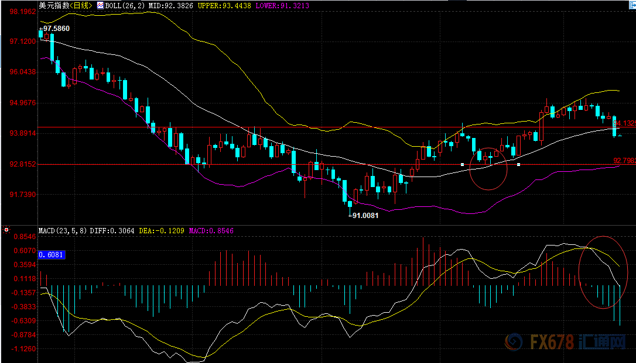This screenshot has width=636, height=363.
Task: Select the red oval annotation on MACD
Action: pyautogui.click(x=603, y=272)
